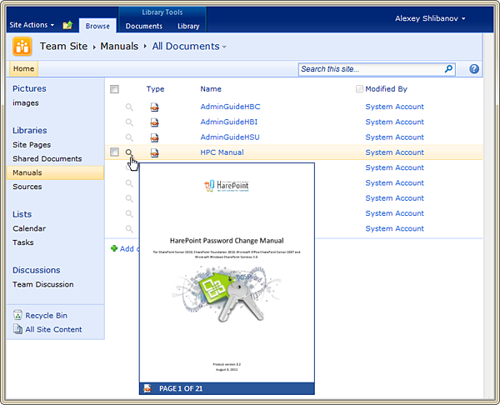Image resolution: width=500 pixels, height=405 pixels.
Task: Click preview magnifier beside AdminGuideHSU
Action: [x=129, y=137]
